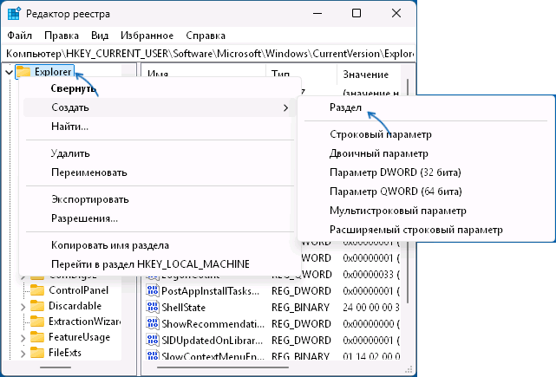Expand the FileExts tree node
This screenshot has width=556, height=377.
(x=23, y=354)
